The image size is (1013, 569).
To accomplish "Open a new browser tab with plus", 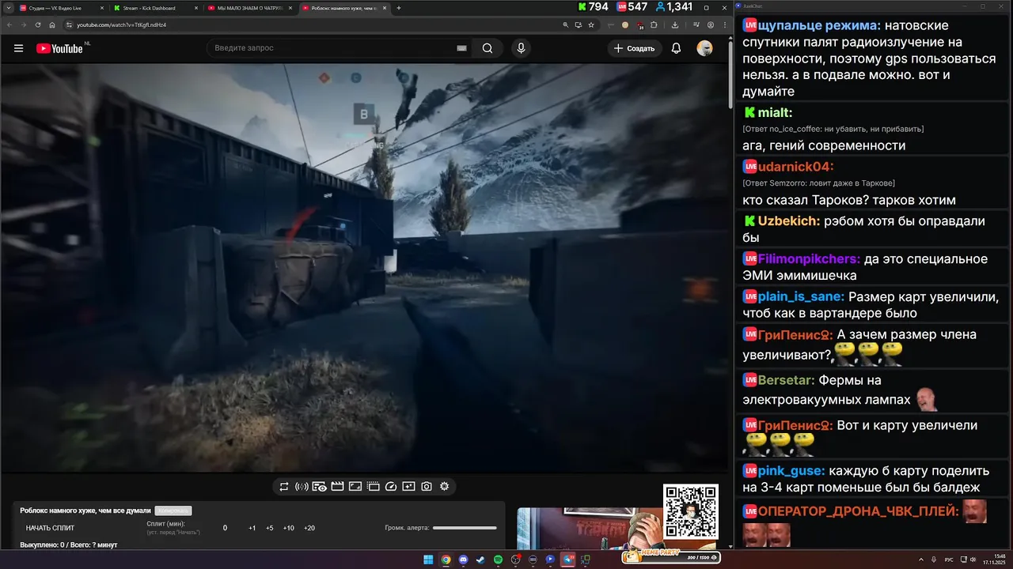I will tap(399, 8).
